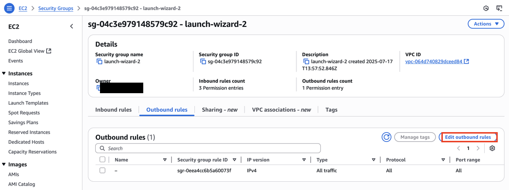Viewport: 509px width, 190px height.
Task: Open the Tags tab
Action: click(331, 110)
